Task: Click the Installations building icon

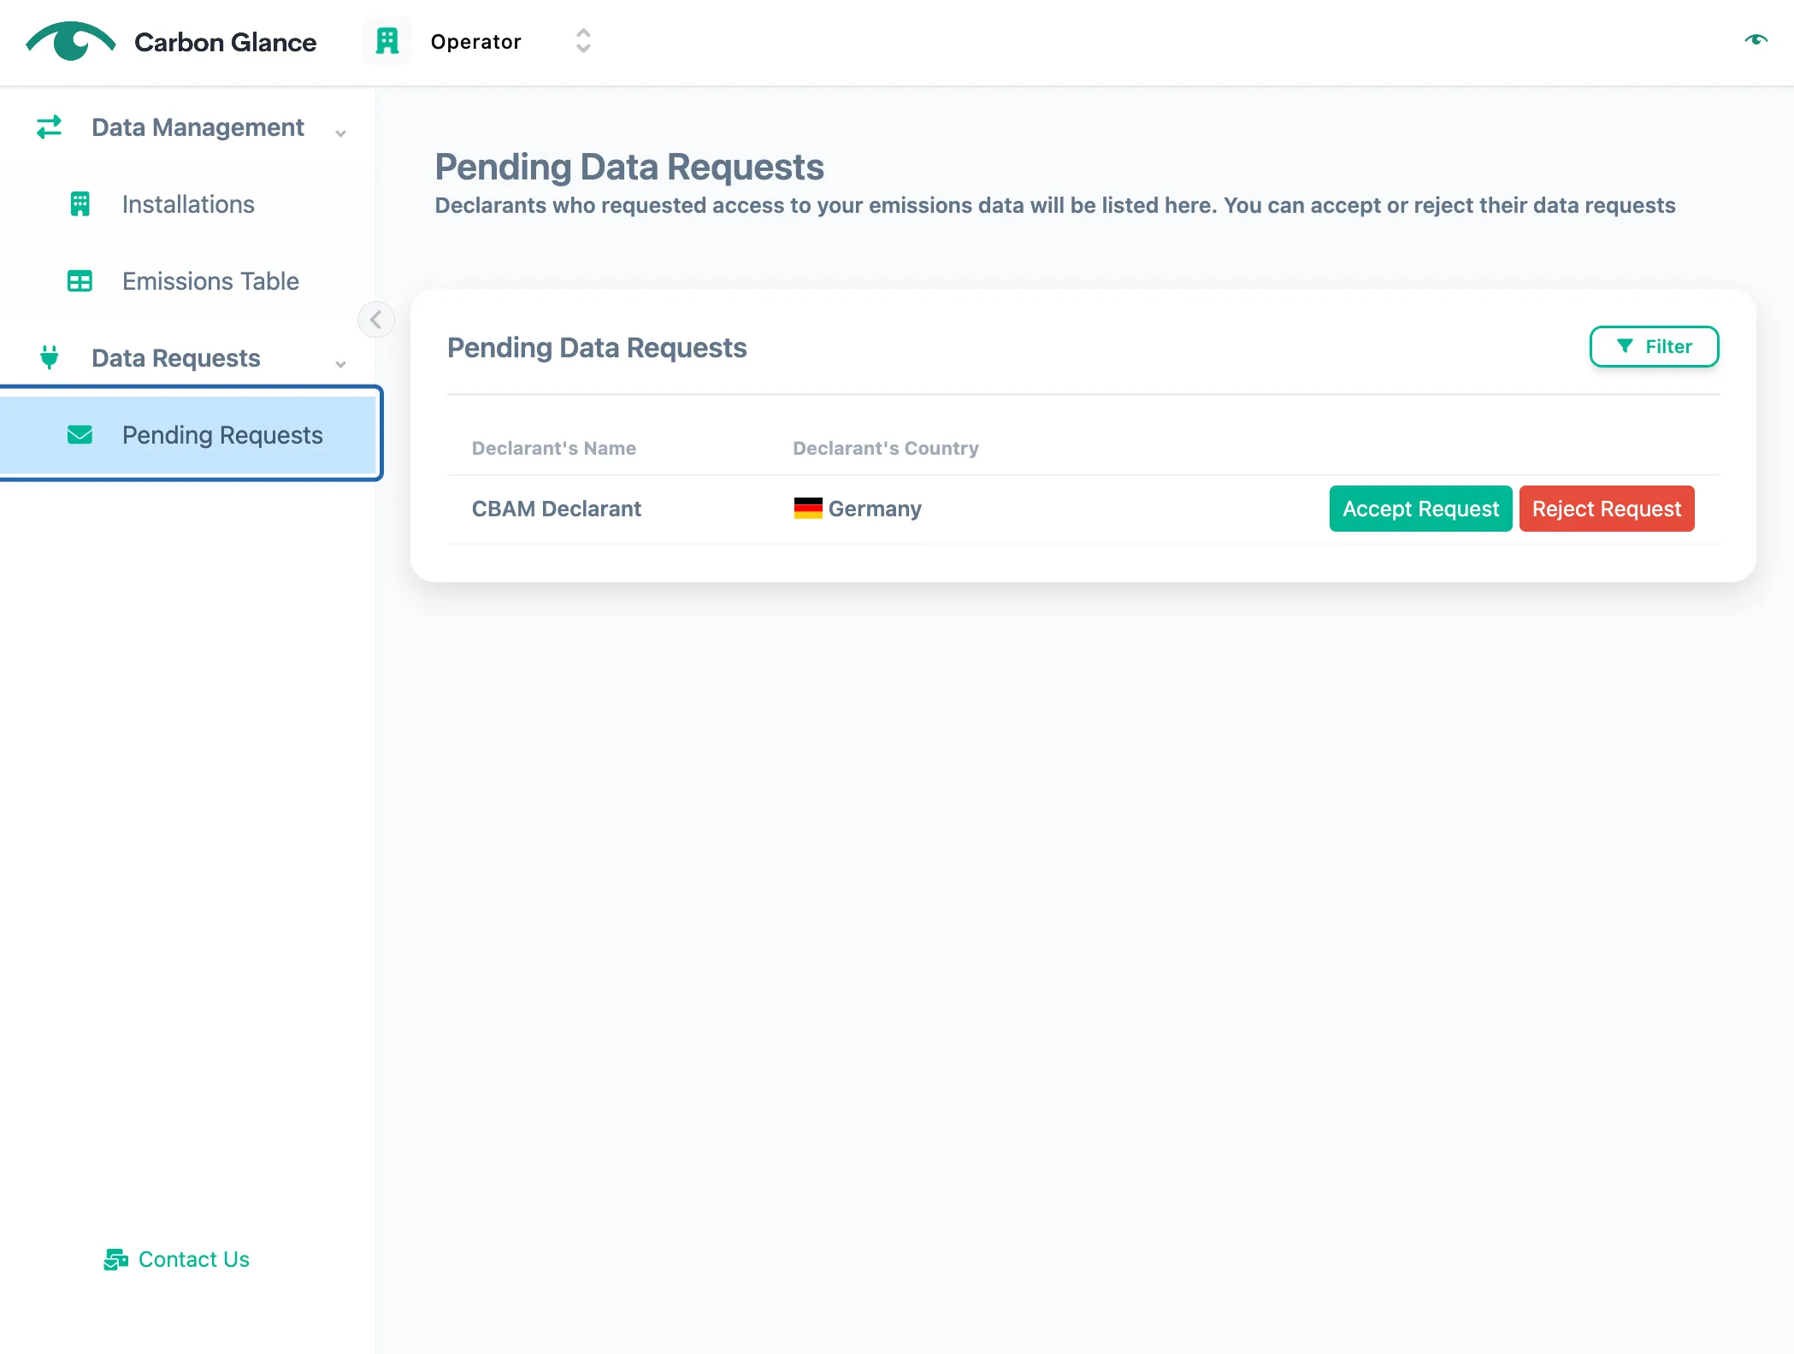Action: 80,204
